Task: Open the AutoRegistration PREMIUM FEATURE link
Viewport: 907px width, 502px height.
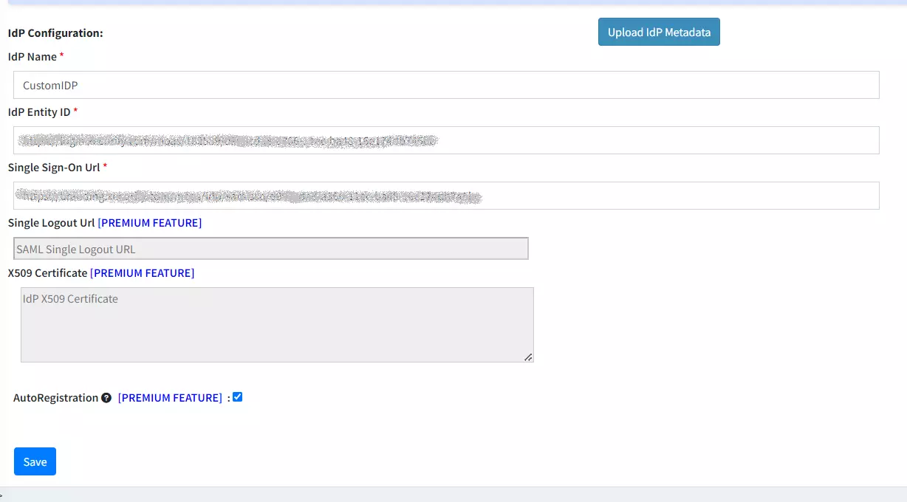Action: (x=170, y=397)
